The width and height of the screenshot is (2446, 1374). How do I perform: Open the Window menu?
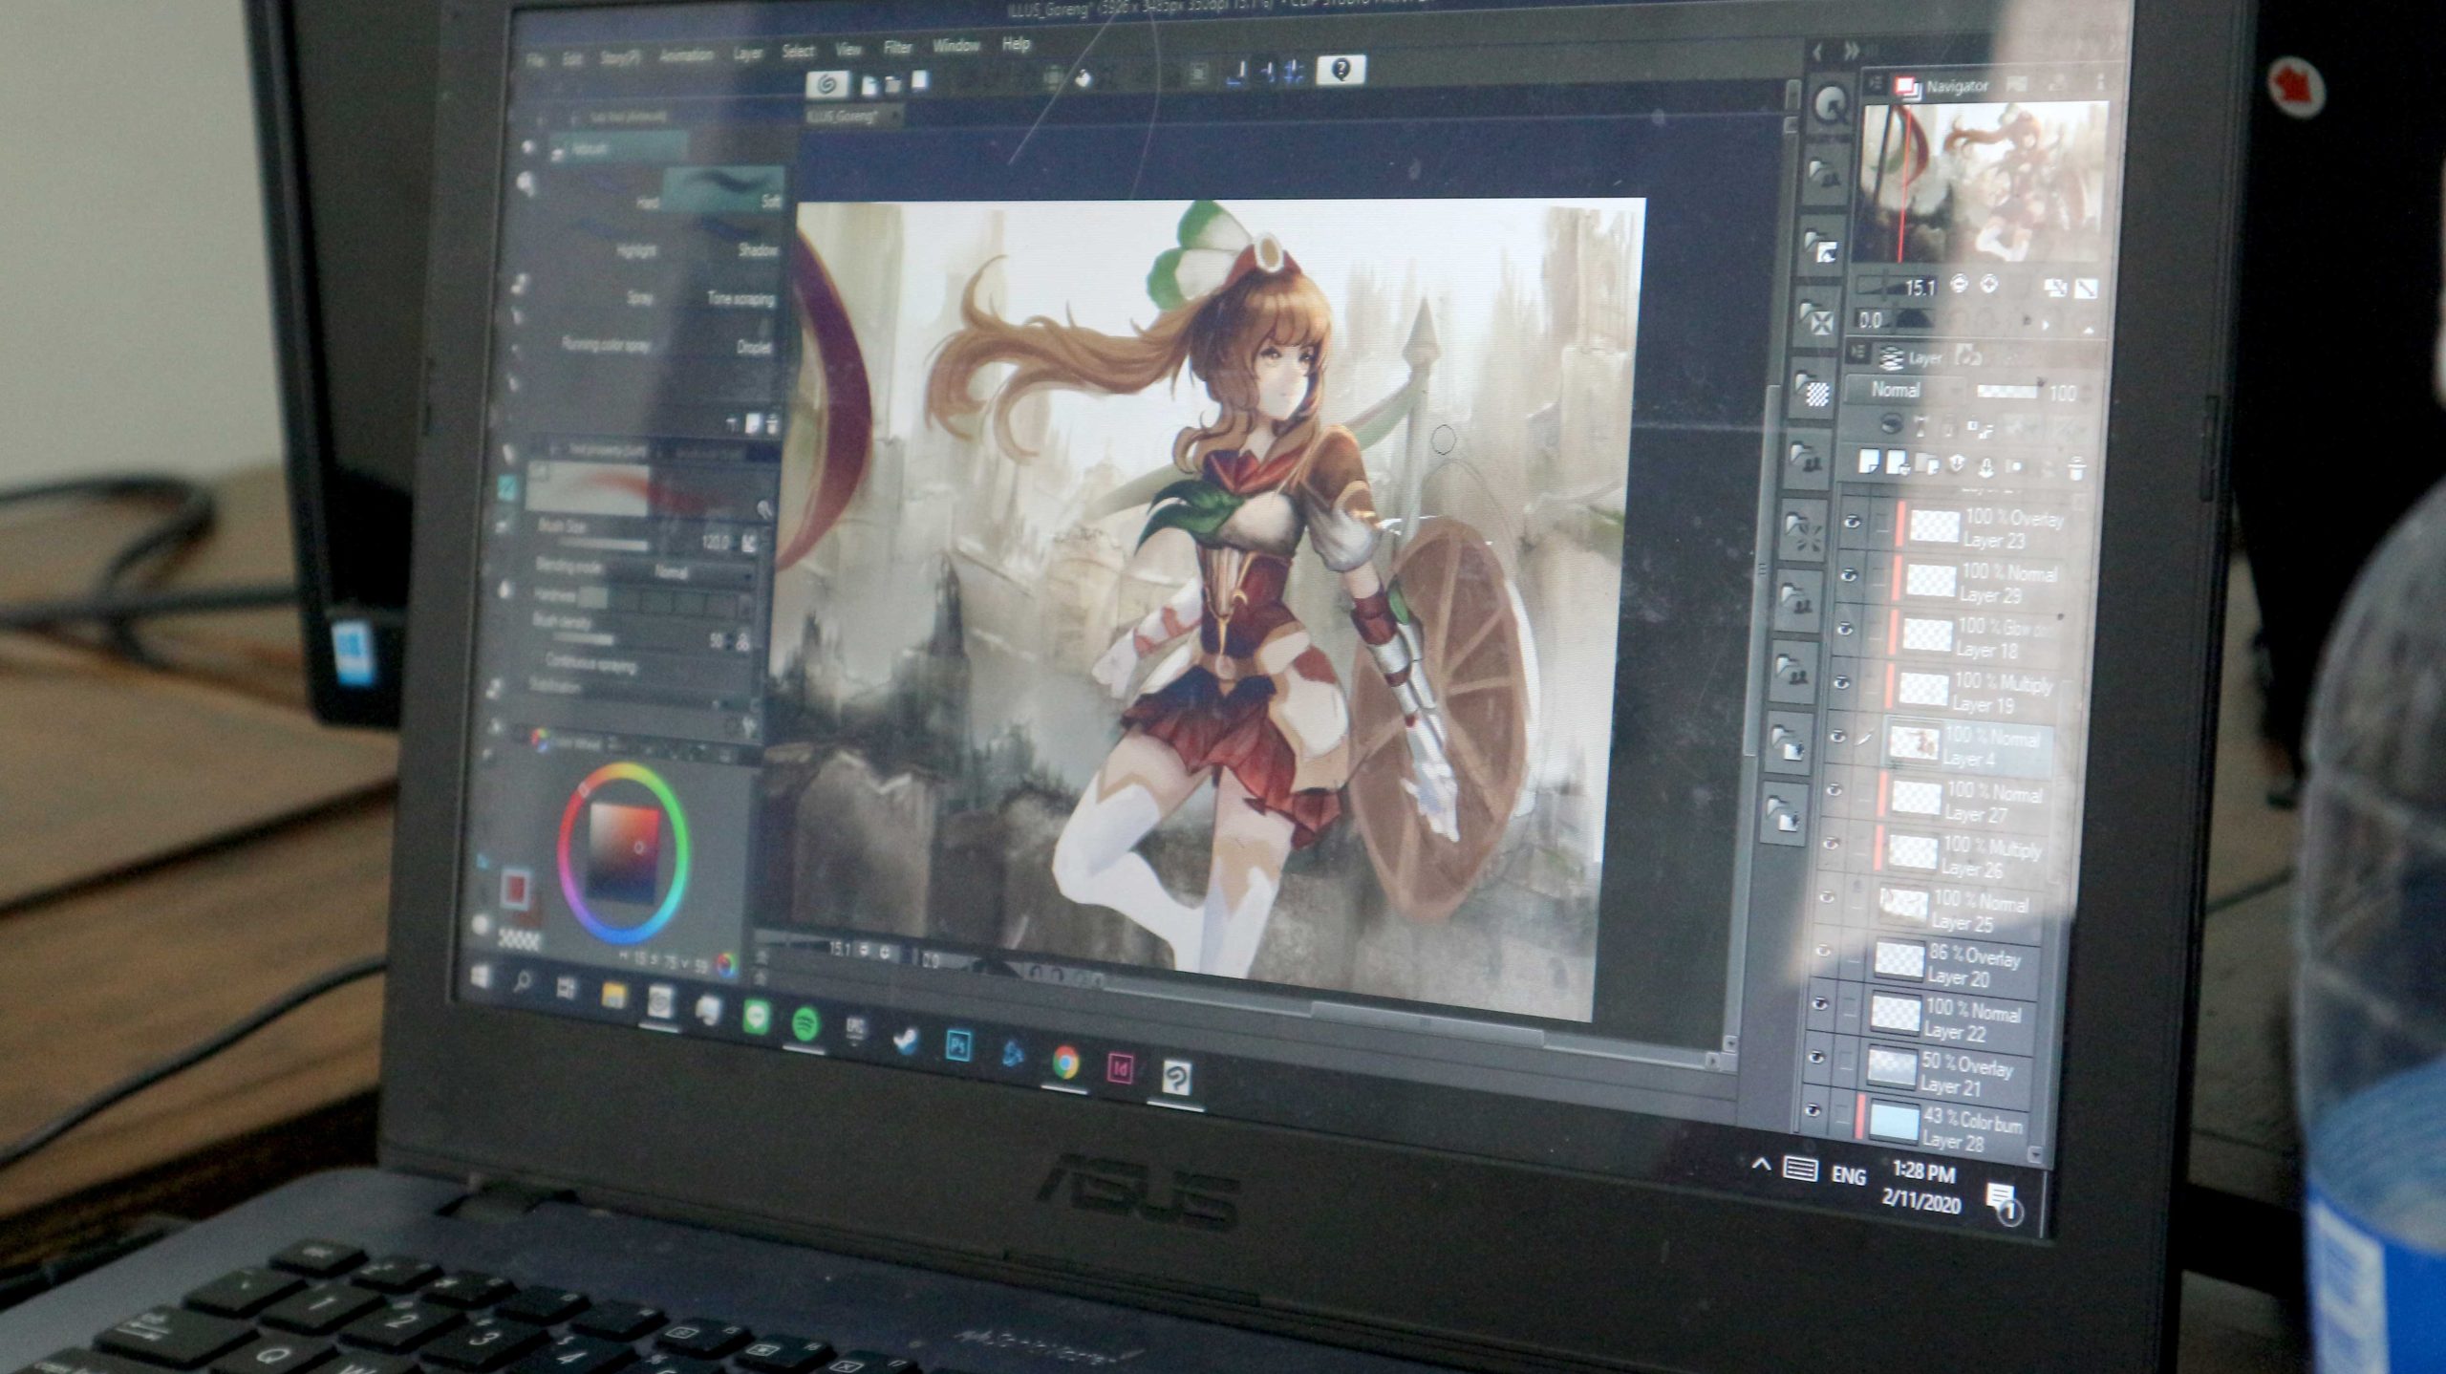955,45
